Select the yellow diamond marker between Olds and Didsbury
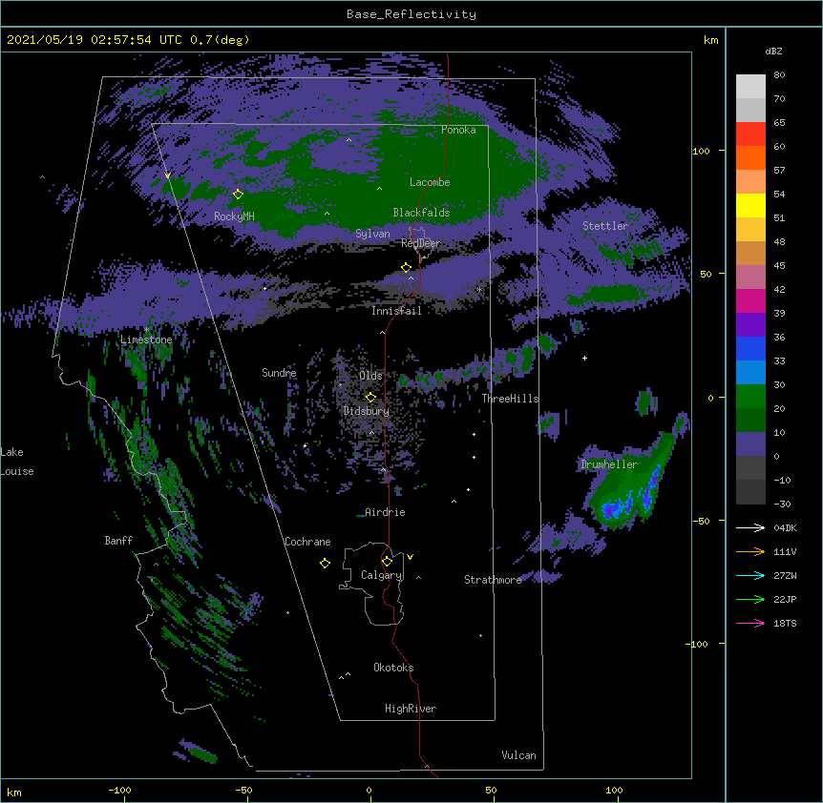Screen dimensions: 823x803 370,397
